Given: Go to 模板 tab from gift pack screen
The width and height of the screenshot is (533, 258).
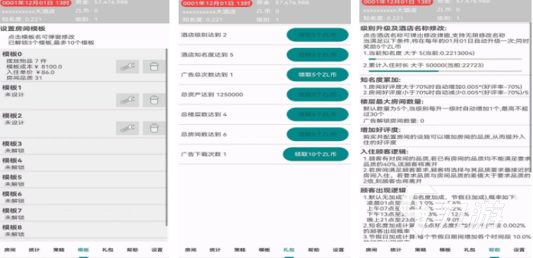Looking at the screenshot, I should [264, 250].
